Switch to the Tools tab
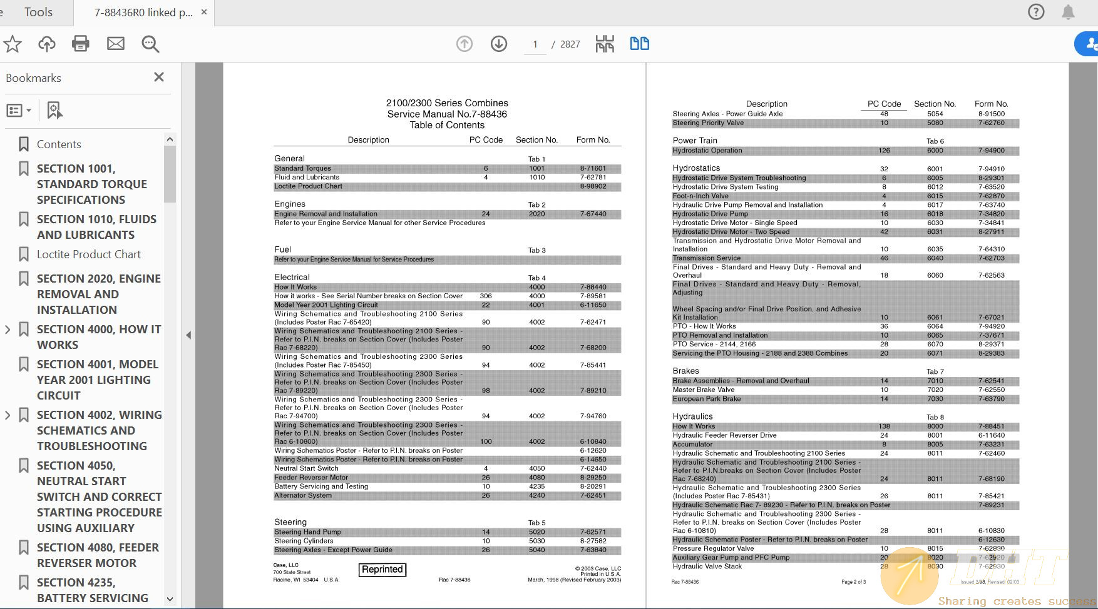The height and width of the screenshot is (609, 1098). (38, 13)
